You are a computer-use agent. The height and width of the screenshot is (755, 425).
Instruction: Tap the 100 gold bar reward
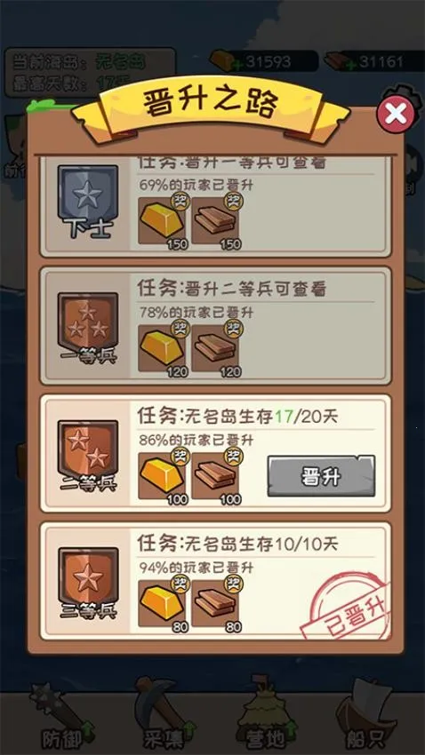(163, 476)
